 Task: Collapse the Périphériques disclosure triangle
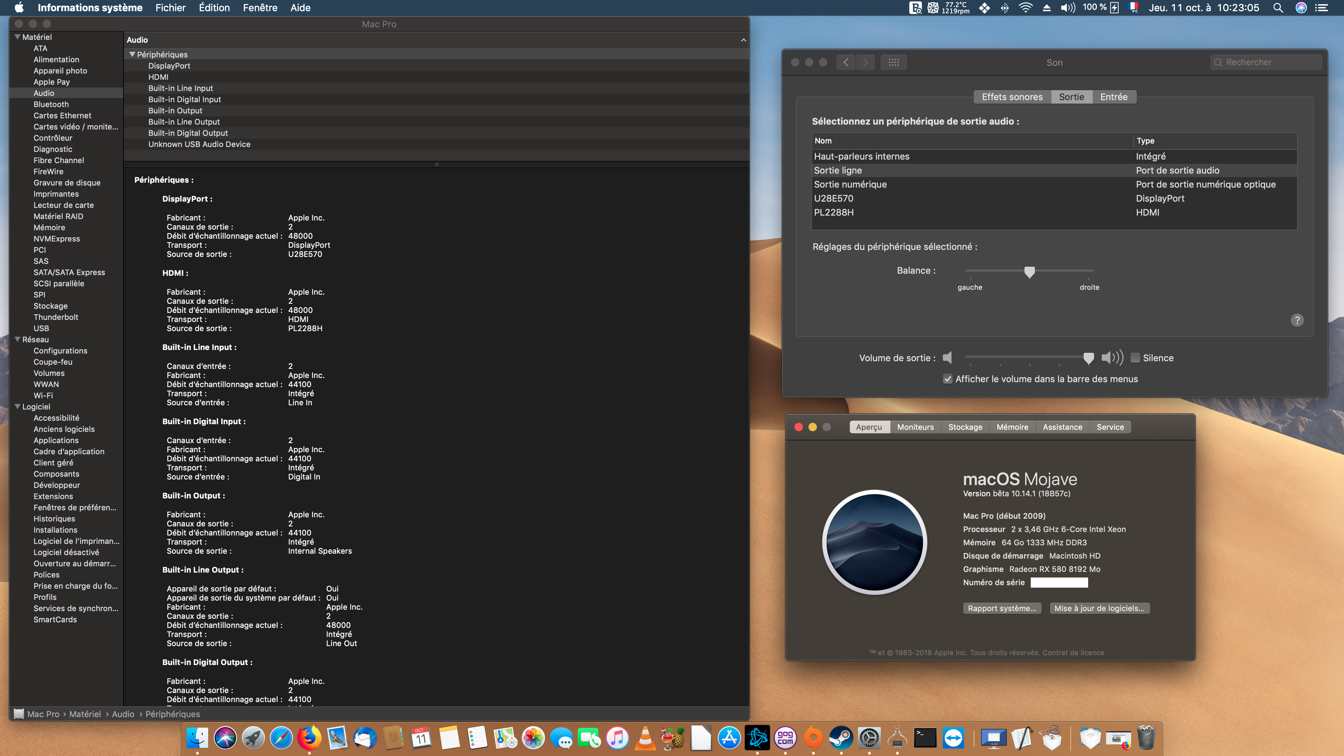point(132,54)
